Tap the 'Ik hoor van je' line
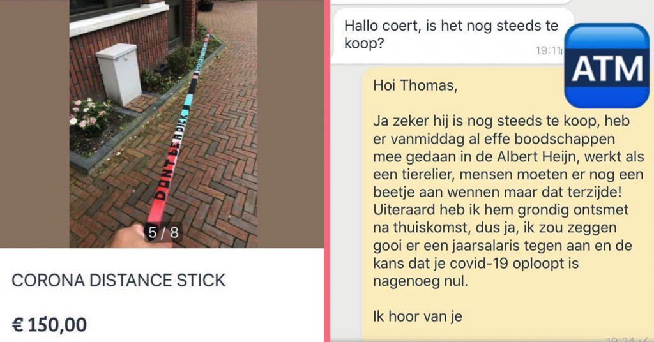The height and width of the screenshot is (342, 654). (418, 316)
